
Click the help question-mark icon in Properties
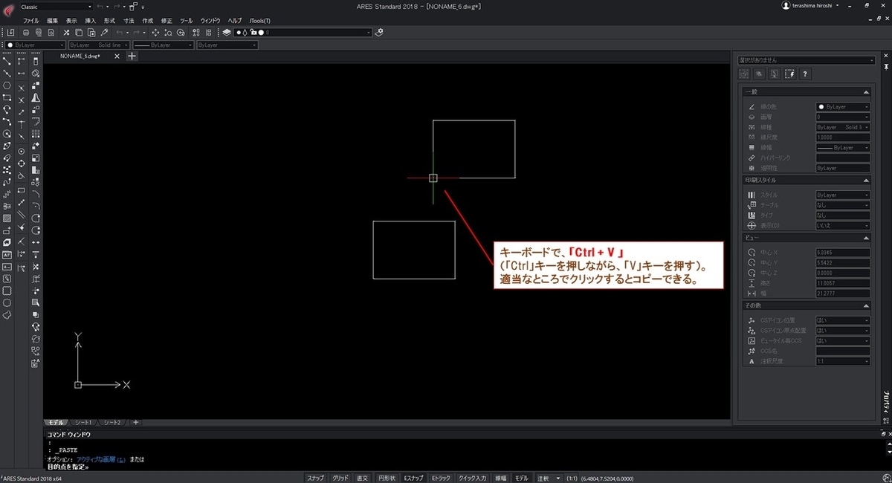[805, 74]
